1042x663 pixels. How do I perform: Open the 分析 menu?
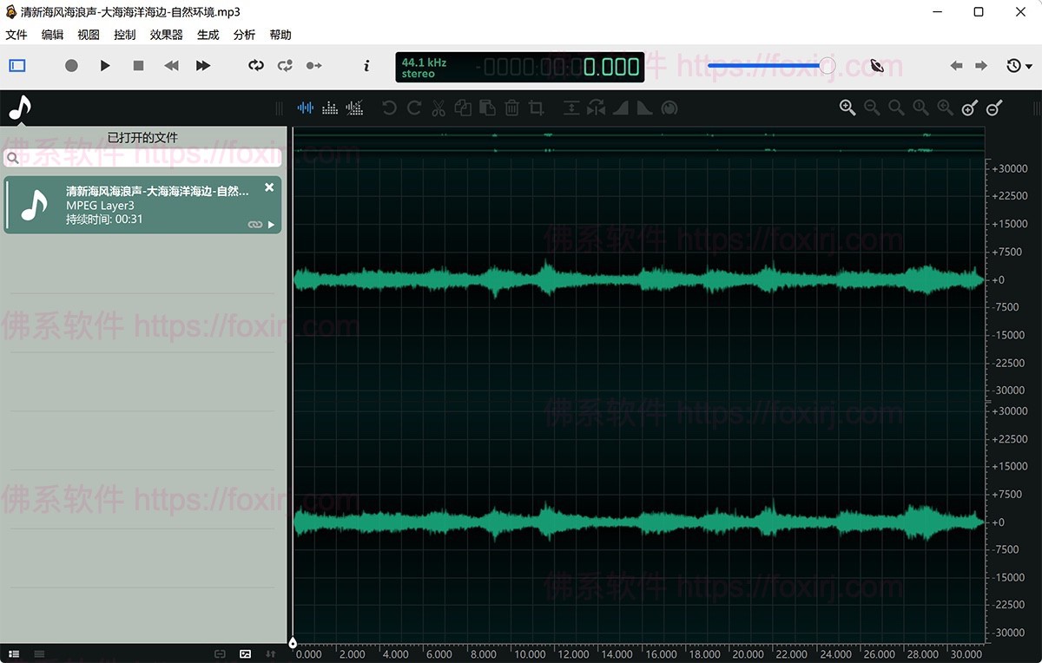pos(244,35)
